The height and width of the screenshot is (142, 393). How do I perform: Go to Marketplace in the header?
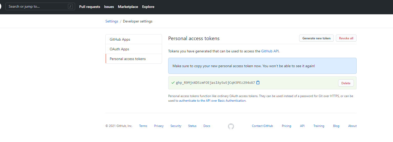128,7
